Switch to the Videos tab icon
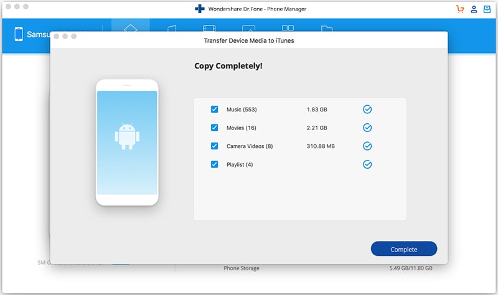498x295 pixels. [x=209, y=28]
